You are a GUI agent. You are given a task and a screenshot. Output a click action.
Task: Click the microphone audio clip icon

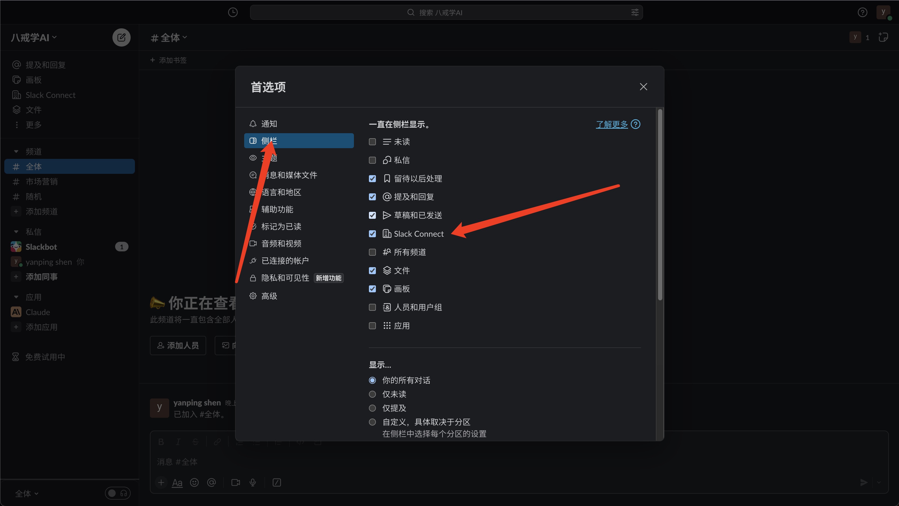click(253, 482)
